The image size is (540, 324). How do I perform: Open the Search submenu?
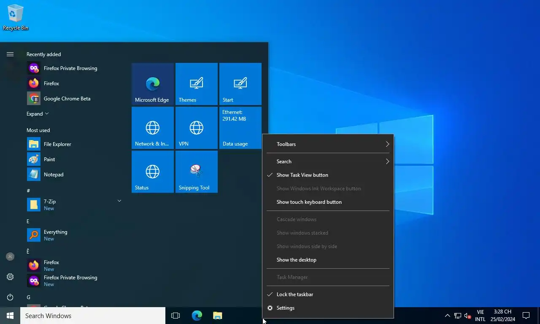(x=328, y=162)
